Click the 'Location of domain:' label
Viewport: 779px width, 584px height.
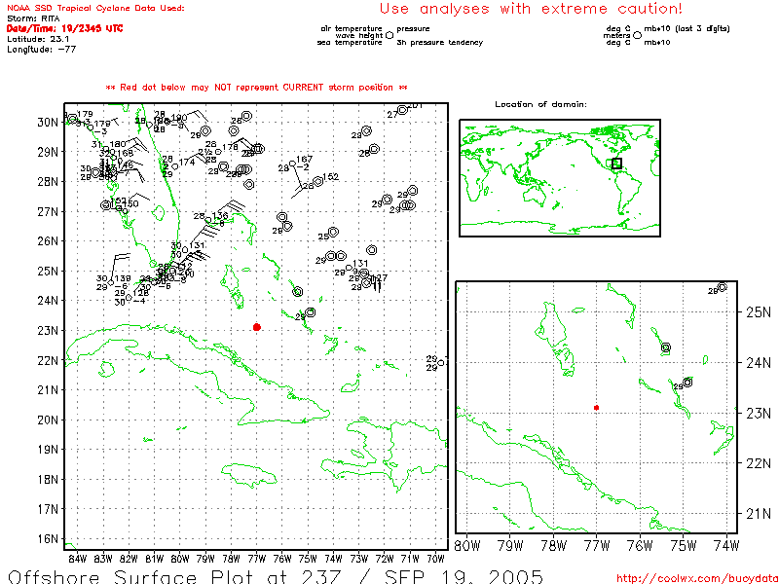coord(540,104)
